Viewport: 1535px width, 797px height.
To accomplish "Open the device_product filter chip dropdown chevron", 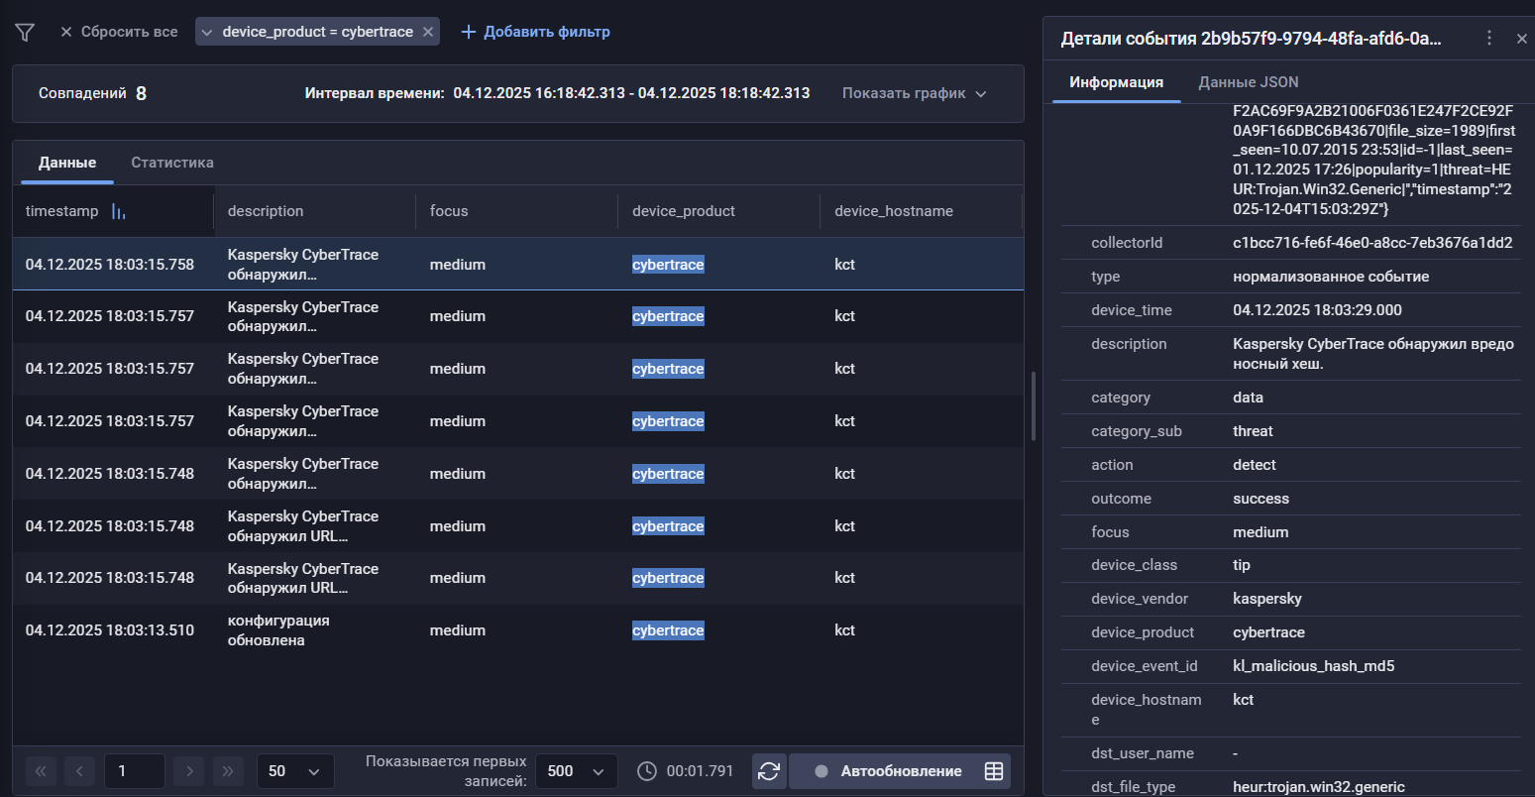I will (207, 31).
